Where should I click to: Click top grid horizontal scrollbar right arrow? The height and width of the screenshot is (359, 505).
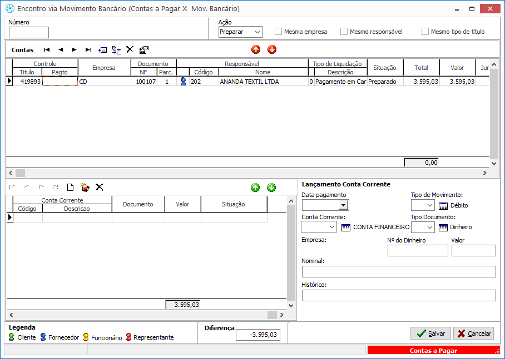click(485, 173)
